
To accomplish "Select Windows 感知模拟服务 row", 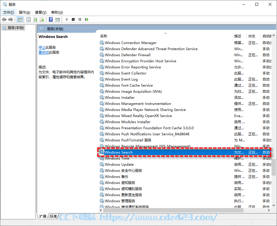I will point(185,189).
